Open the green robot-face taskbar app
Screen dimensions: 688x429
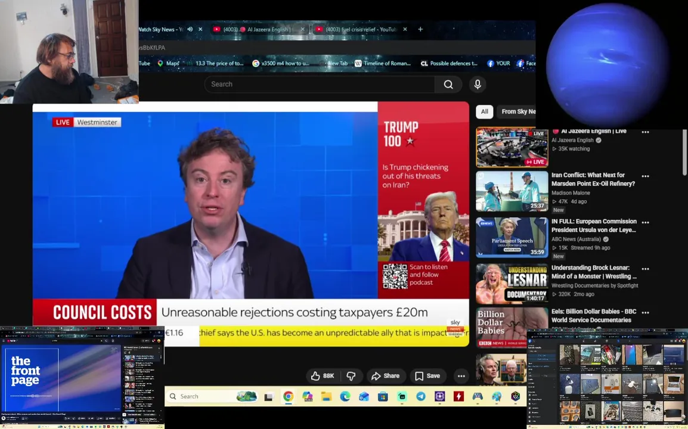pyautogui.click(x=402, y=397)
